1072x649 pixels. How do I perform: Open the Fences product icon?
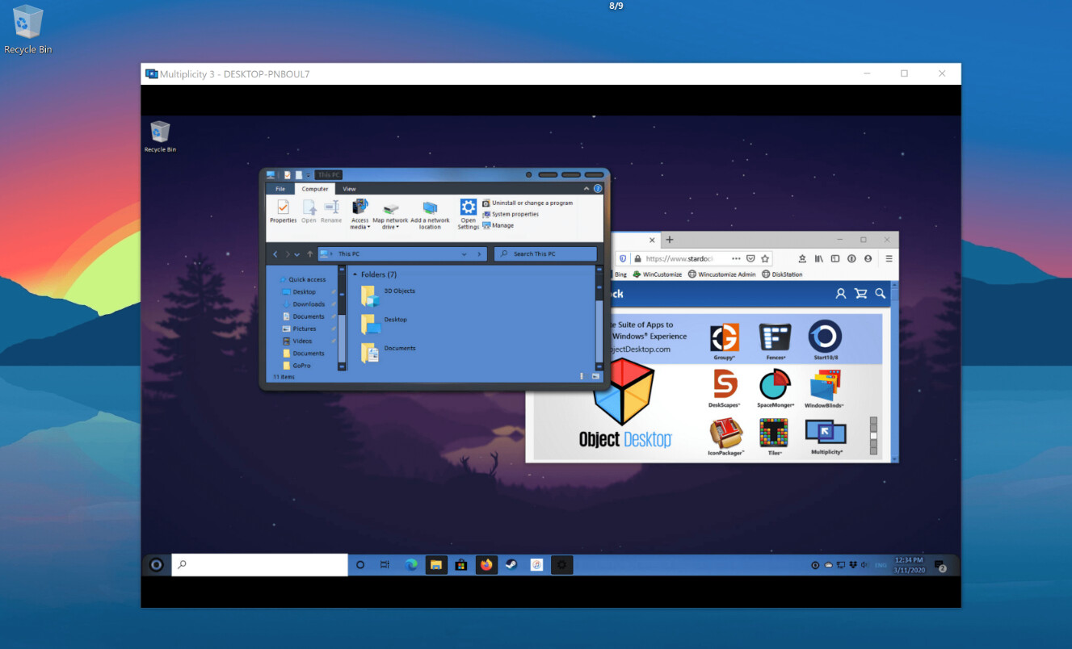tap(775, 338)
